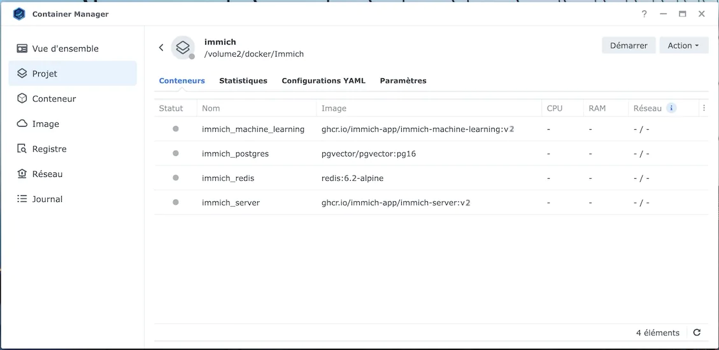Select the immich_postgres container name

(x=235, y=153)
